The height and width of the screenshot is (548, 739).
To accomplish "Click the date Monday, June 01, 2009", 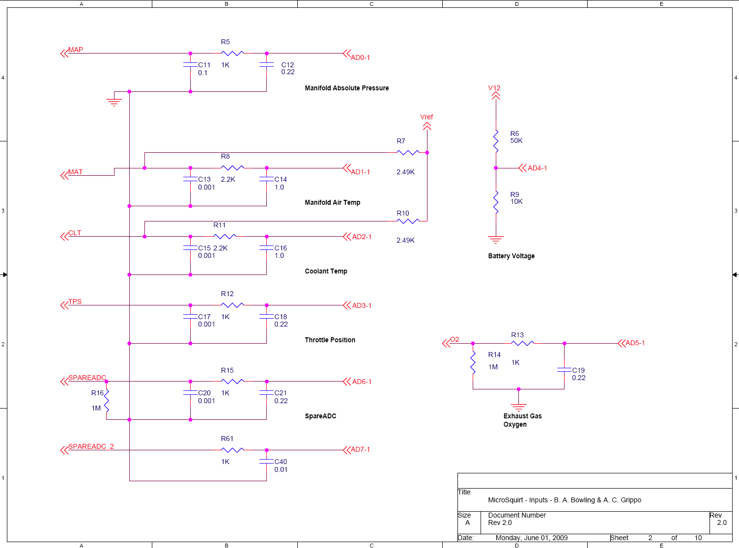I will tap(532, 538).
